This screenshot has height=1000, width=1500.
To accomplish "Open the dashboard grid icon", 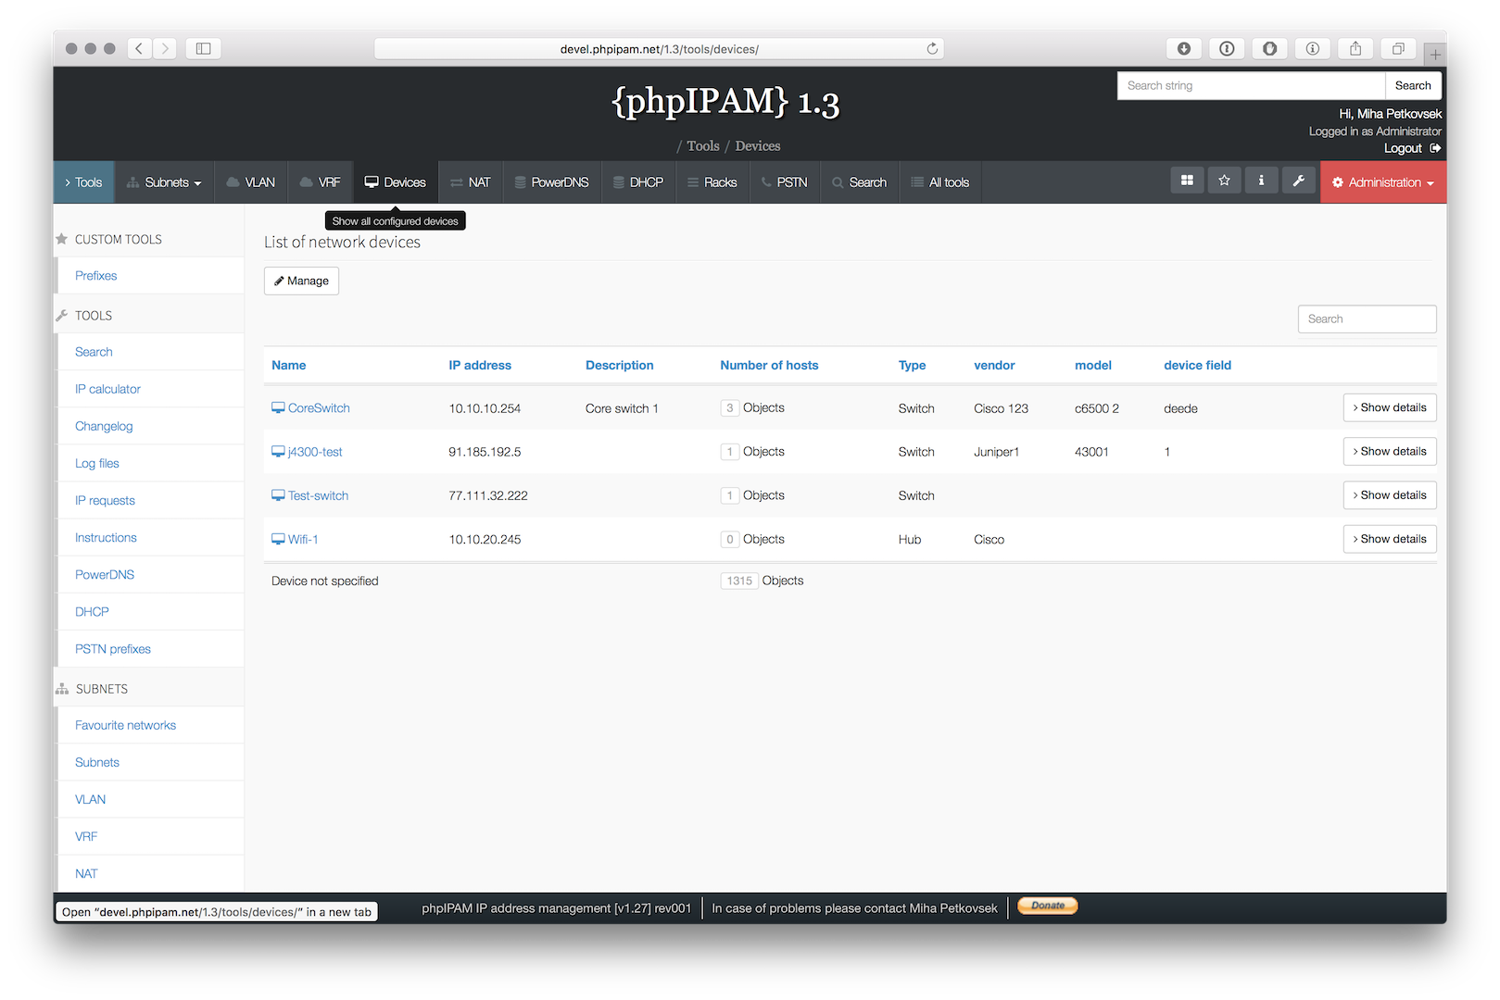I will (x=1187, y=181).
